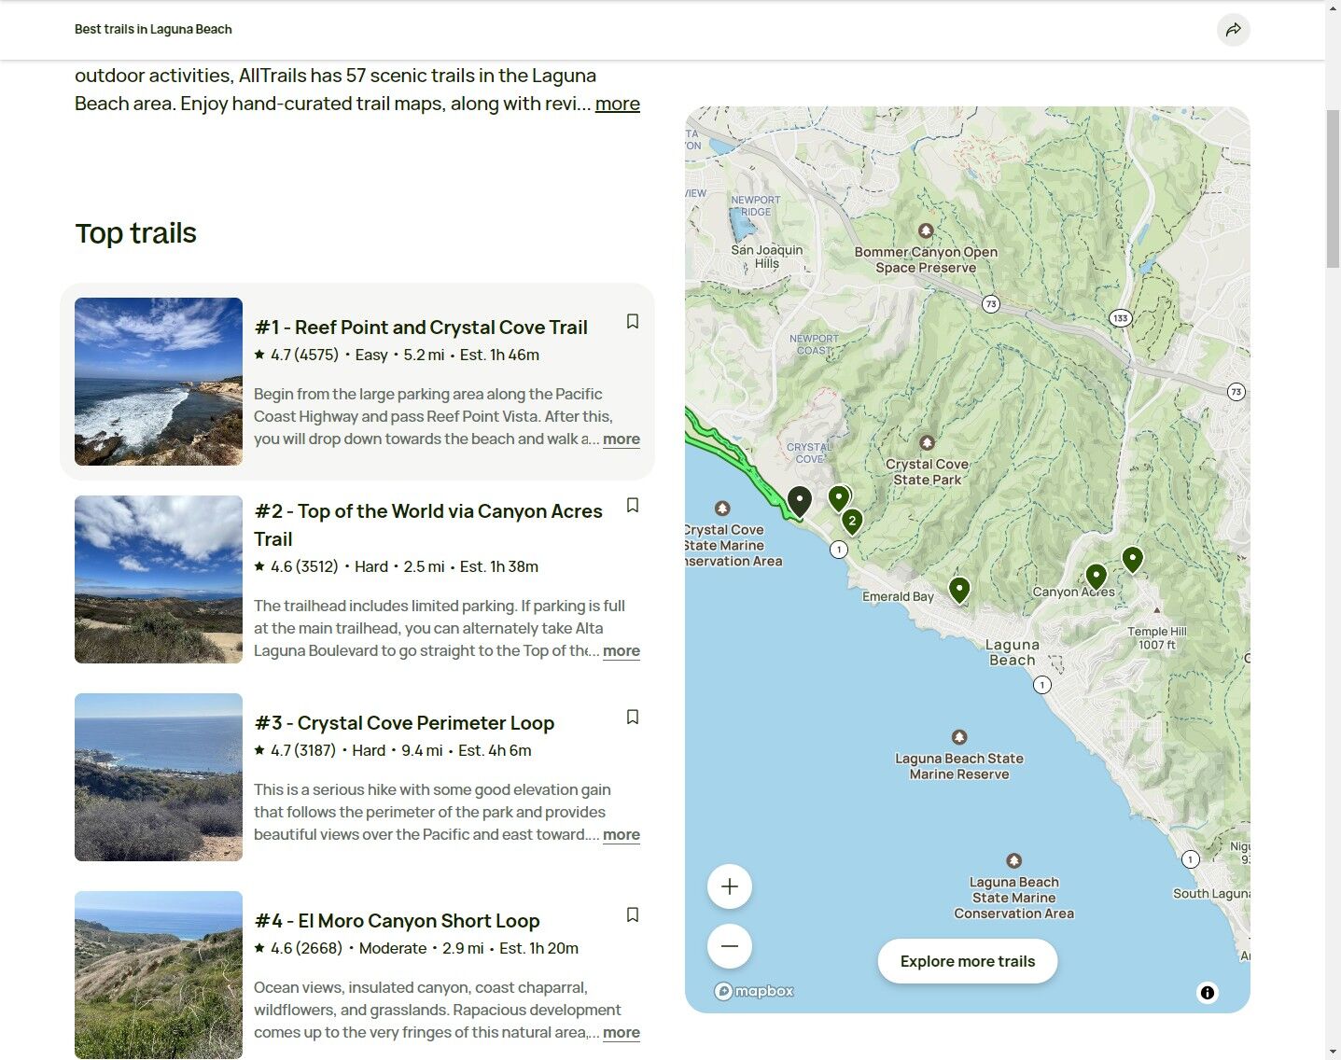
Task: Click the route 133 highway shield
Action: click(1121, 318)
